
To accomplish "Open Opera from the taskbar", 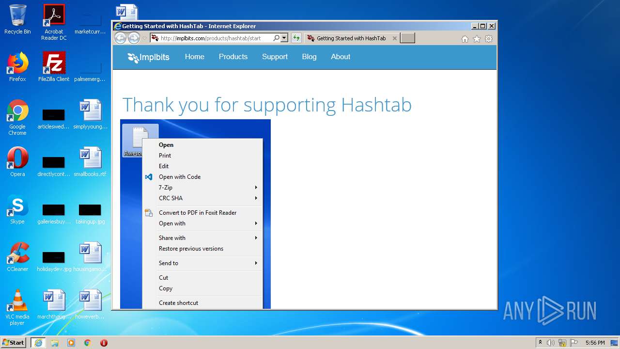I will coord(104,343).
